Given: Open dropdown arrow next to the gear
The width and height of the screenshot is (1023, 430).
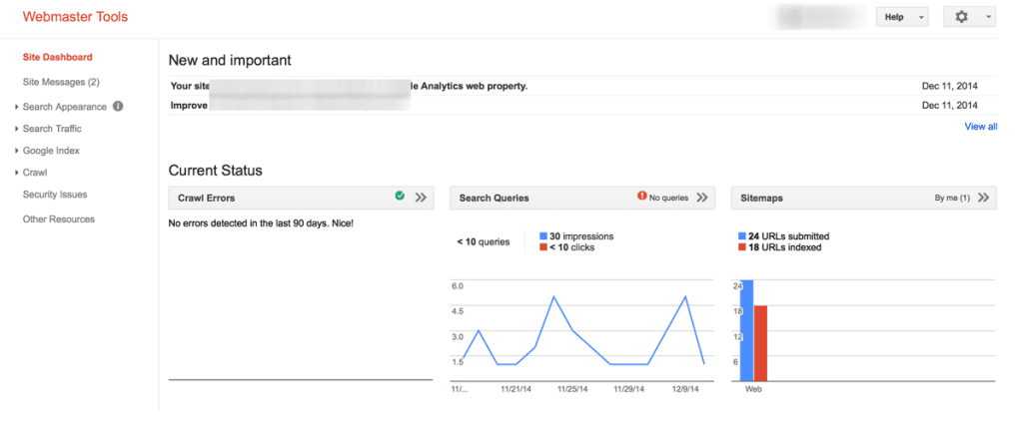Looking at the screenshot, I should [989, 18].
